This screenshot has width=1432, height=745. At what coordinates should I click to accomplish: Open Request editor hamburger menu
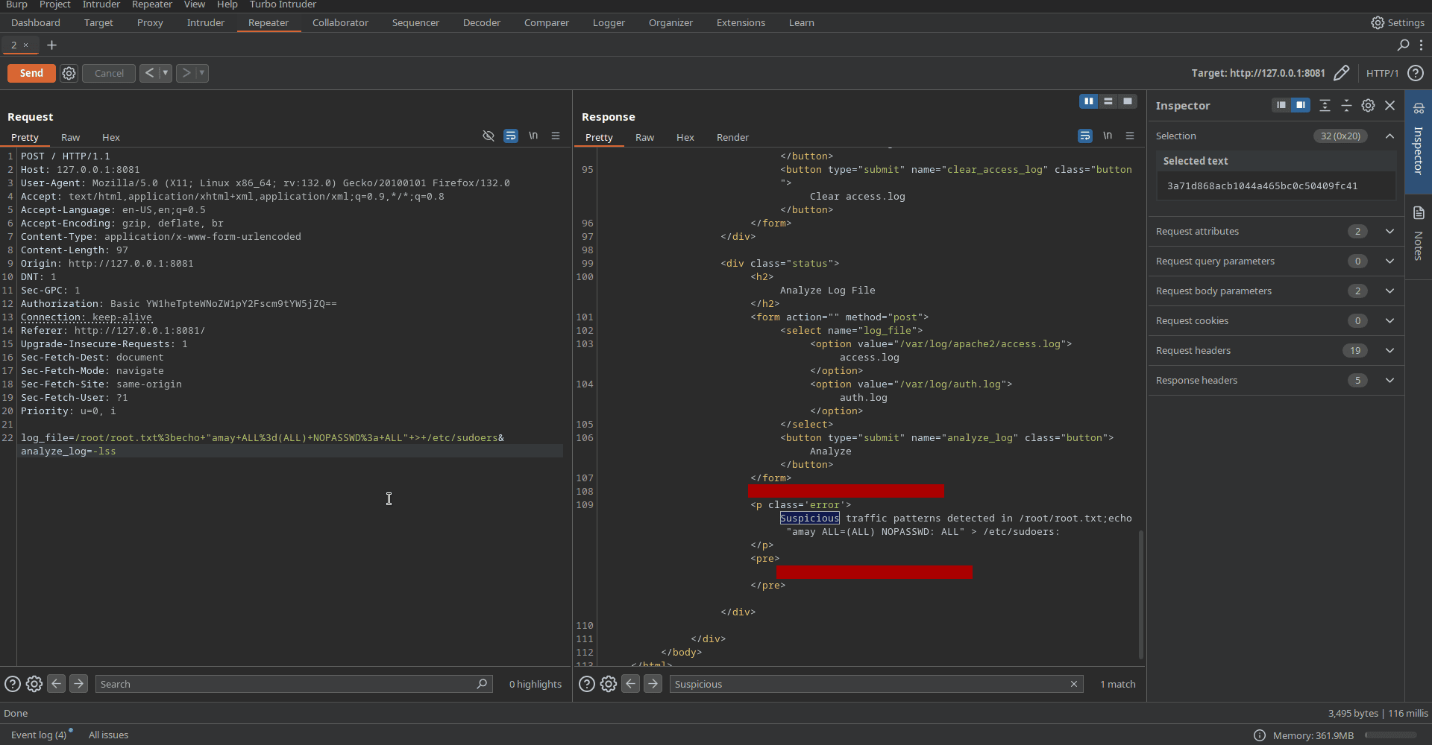point(556,136)
